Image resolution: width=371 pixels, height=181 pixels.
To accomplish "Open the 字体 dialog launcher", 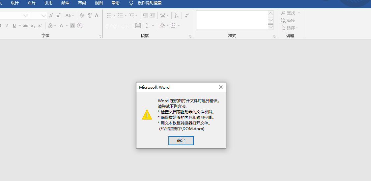I will [100, 36].
